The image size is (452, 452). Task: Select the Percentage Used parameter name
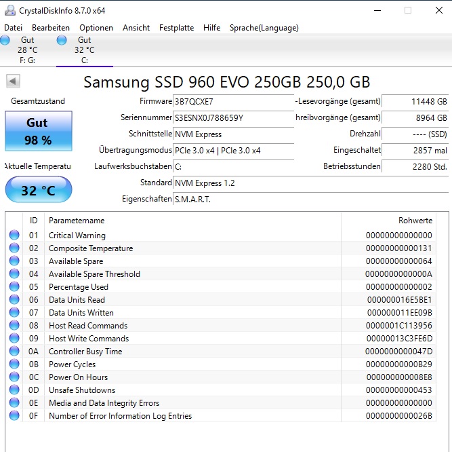79,287
